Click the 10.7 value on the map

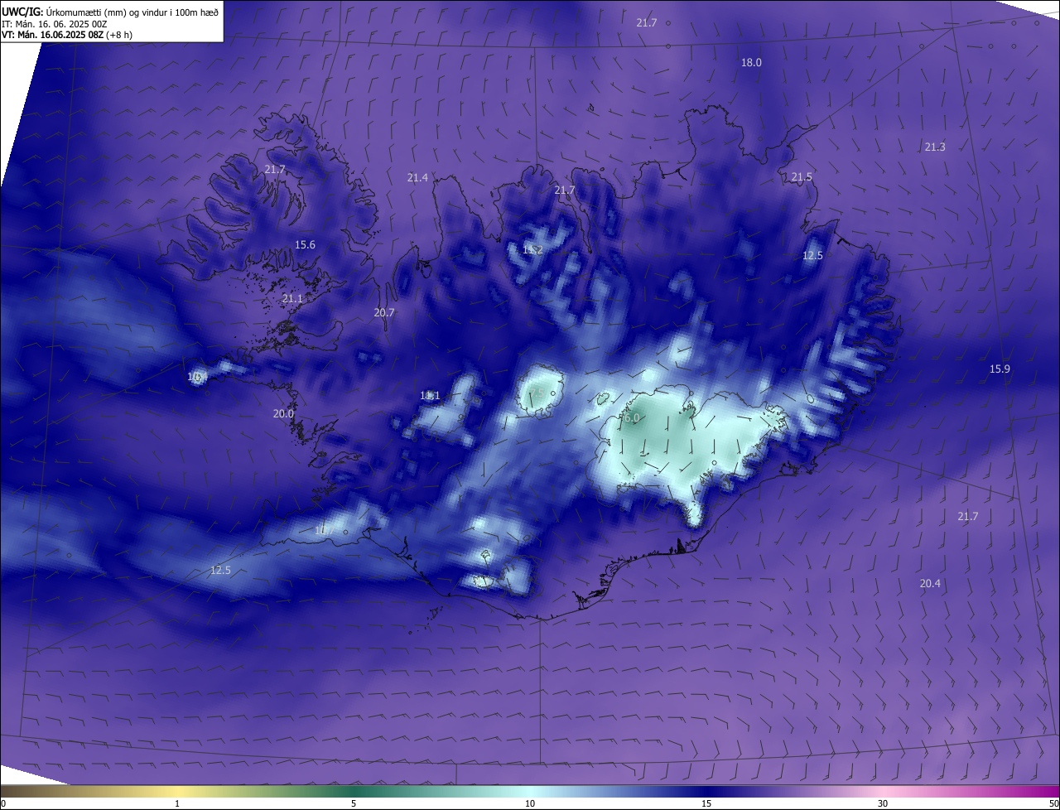pyautogui.click(x=324, y=530)
